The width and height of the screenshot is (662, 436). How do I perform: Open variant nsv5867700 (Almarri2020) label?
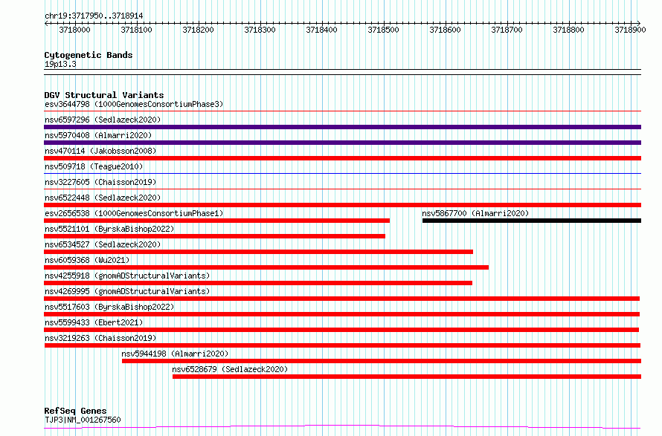click(475, 213)
